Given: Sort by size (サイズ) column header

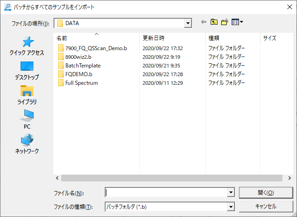Looking at the screenshot, I should pos(277,38).
